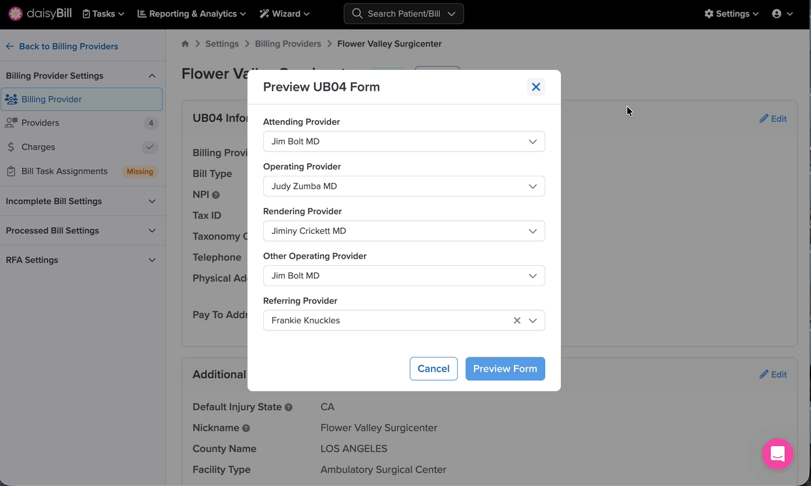Screen dimensions: 811x486
Task: Expand the Rendering Provider dropdown
Action: coord(404,231)
